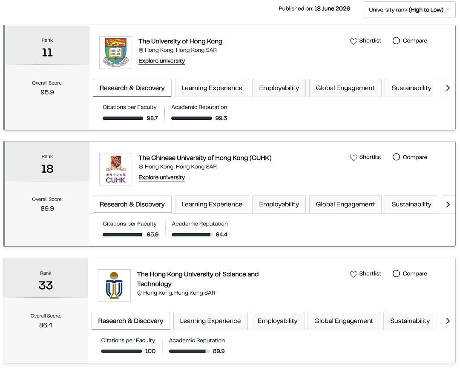The width and height of the screenshot is (460, 370).
Task: Open Sustainability tab in CUHK card
Action: (411, 204)
